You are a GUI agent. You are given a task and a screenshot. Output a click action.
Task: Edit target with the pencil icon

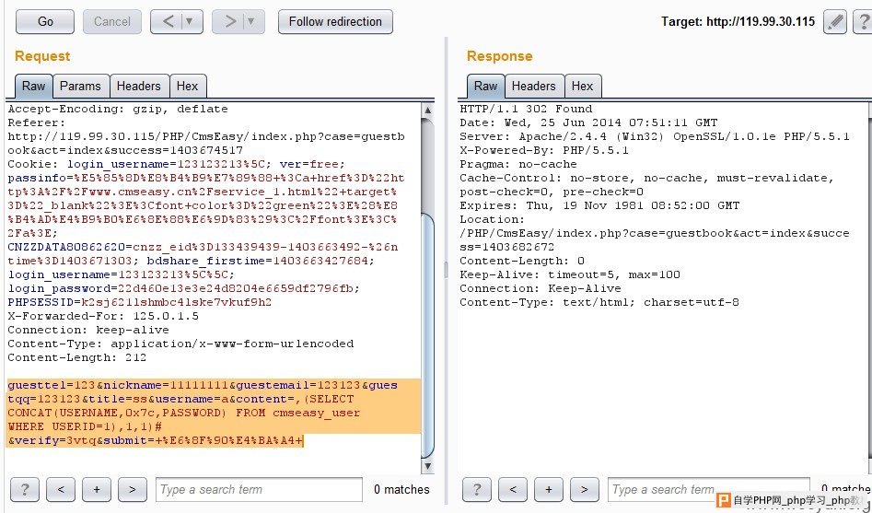pyautogui.click(x=835, y=22)
